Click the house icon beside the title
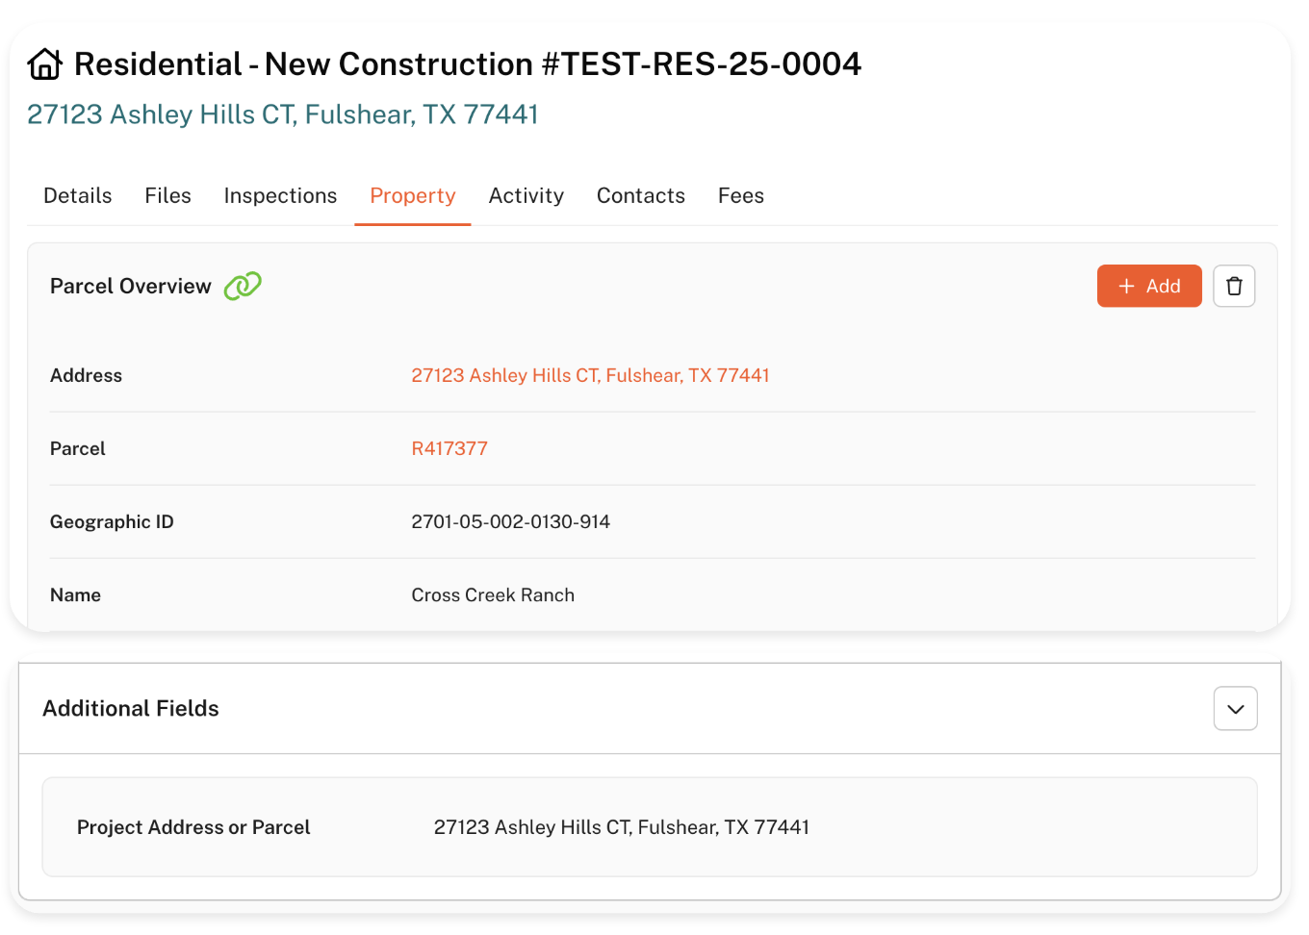The image size is (1309, 935). click(44, 64)
